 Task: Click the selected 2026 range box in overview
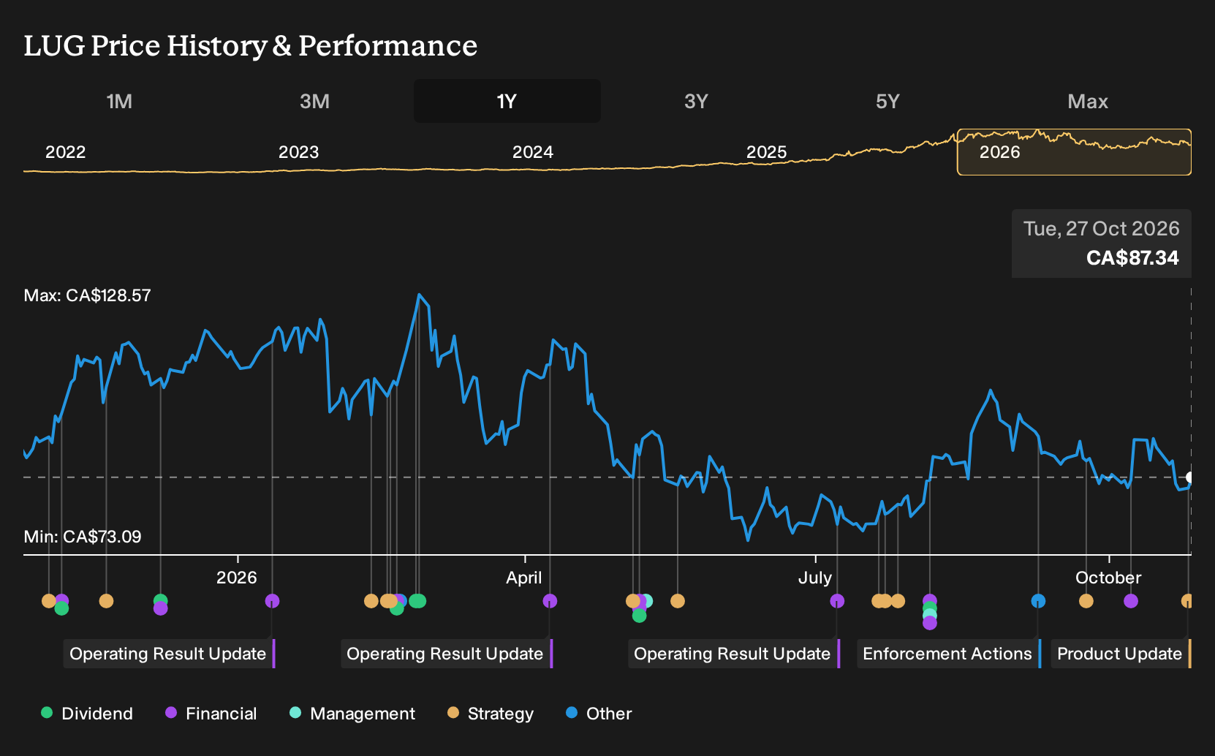pyautogui.click(x=1074, y=152)
